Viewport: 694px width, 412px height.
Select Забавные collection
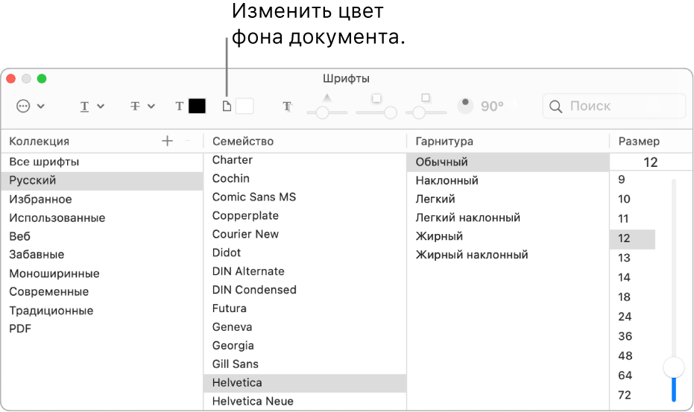click(102, 255)
